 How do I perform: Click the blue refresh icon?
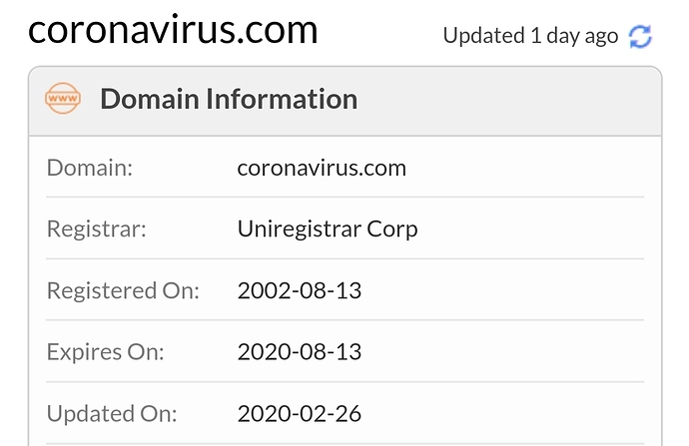pyautogui.click(x=640, y=37)
